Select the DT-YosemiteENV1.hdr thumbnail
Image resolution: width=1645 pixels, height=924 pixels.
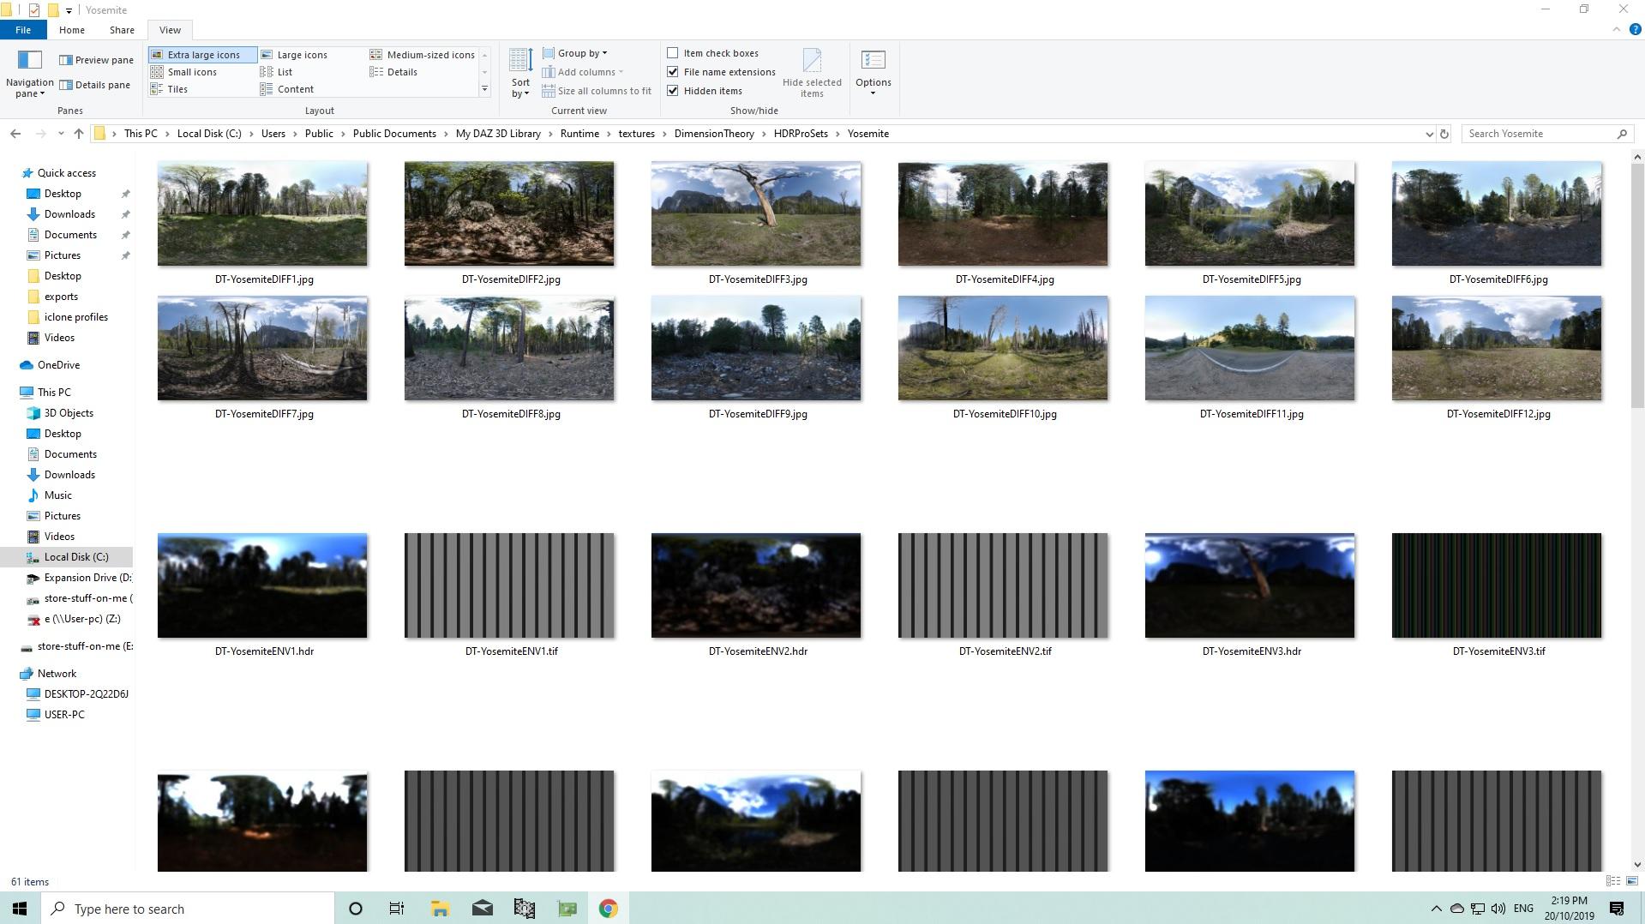click(262, 585)
